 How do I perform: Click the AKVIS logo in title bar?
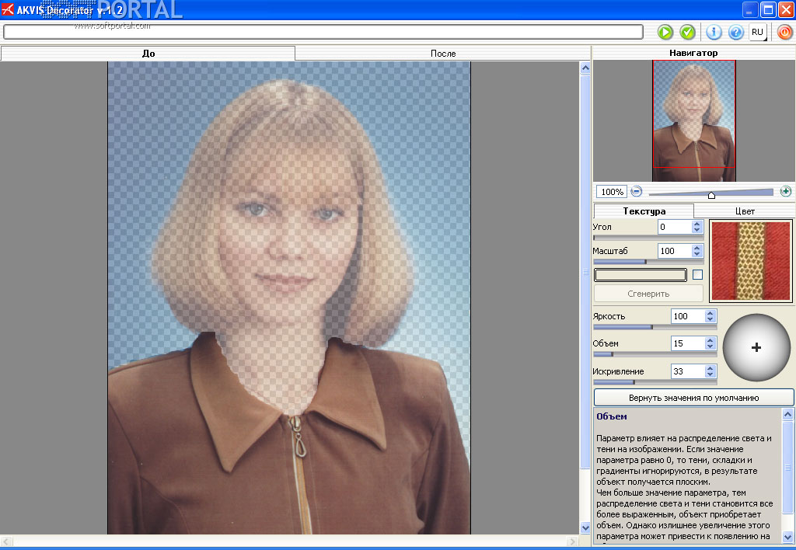pos(8,9)
